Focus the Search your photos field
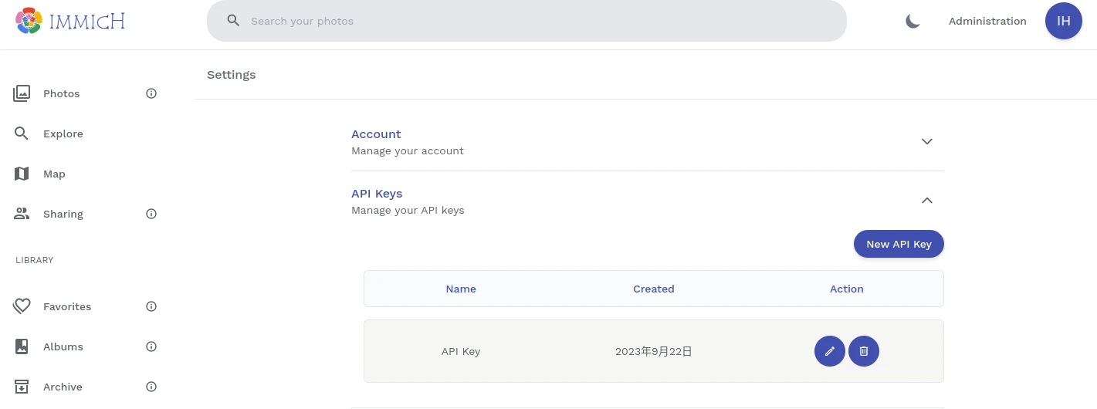 [540, 21]
